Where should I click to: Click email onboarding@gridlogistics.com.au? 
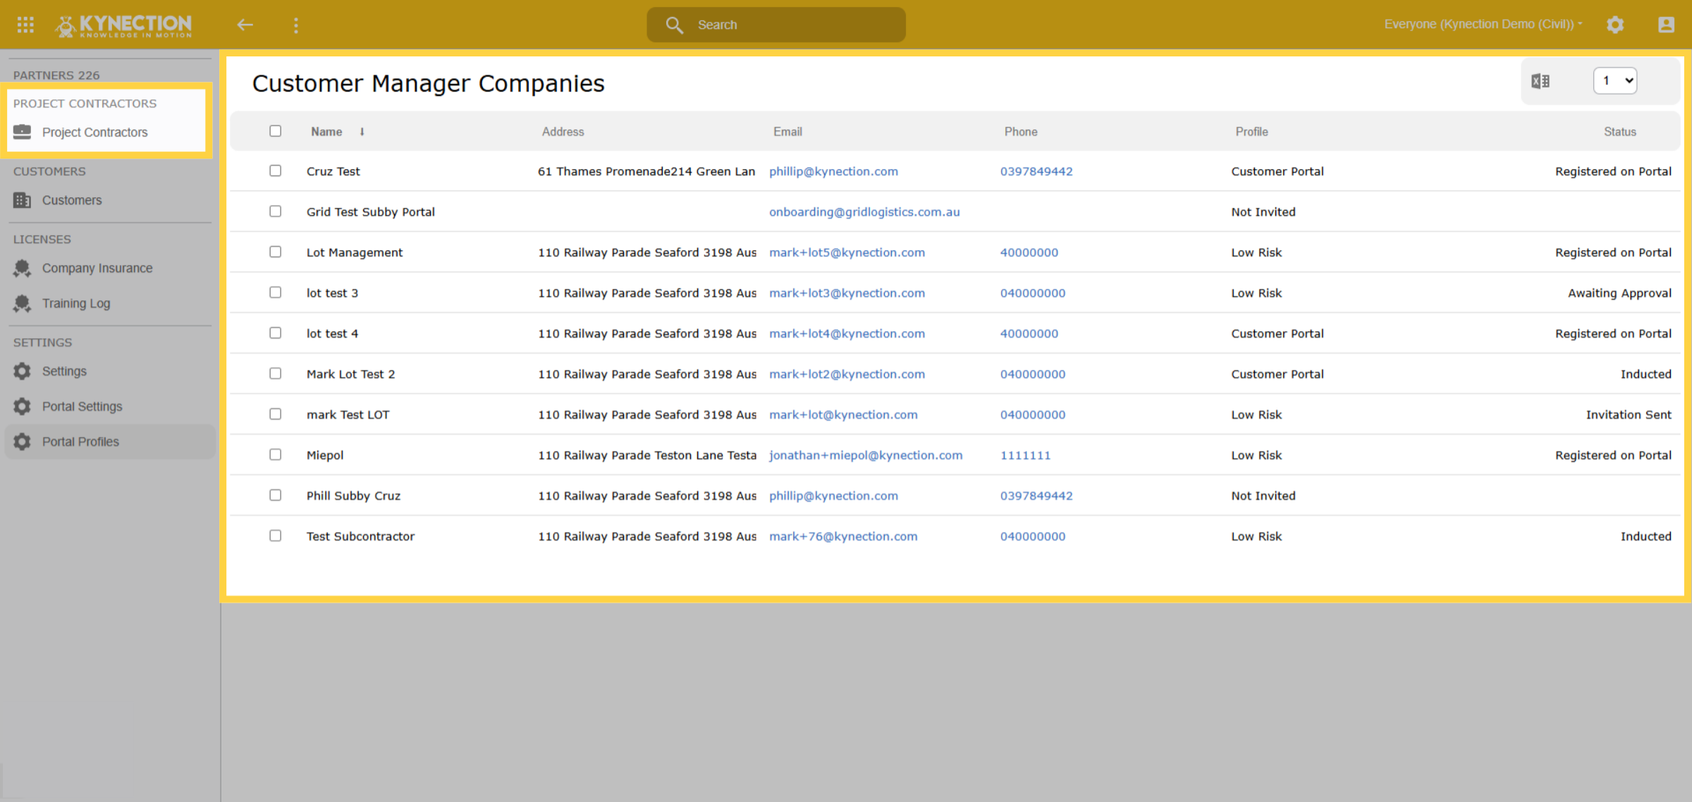pyautogui.click(x=864, y=211)
